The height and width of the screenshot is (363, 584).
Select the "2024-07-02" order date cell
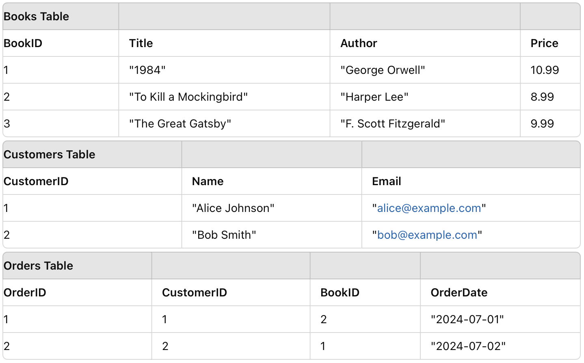pos(468,346)
